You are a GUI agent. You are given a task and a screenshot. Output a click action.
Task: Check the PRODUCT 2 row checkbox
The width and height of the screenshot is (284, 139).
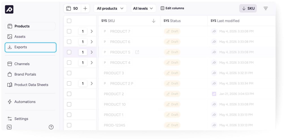(x=69, y=94)
